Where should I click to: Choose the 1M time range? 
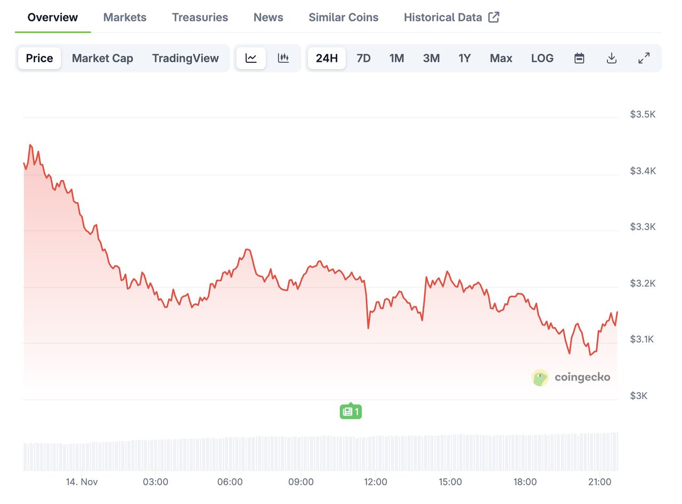point(396,58)
